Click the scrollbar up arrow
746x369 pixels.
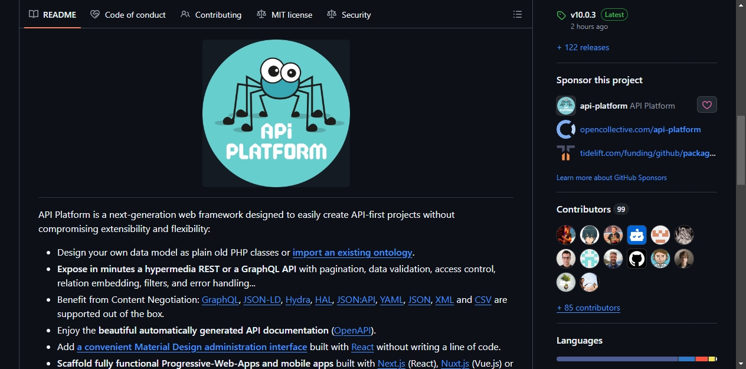(741, 5)
